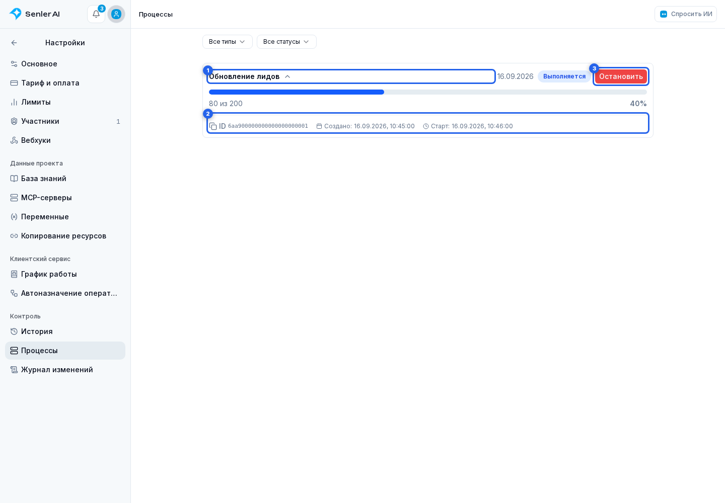Viewport: 725px width, 503px height.
Task: Click the Создано: 16.09.2026, 10:45:00 timestamp
Action: pyautogui.click(x=366, y=126)
